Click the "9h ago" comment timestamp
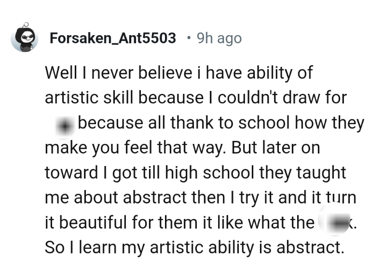The width and height of the screenshot is (370, 269). pos(219,38)
